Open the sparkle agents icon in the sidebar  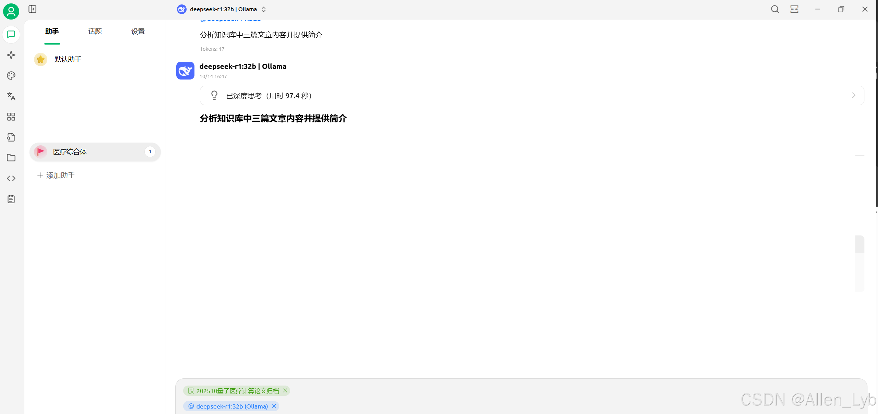tap(11, 55)
